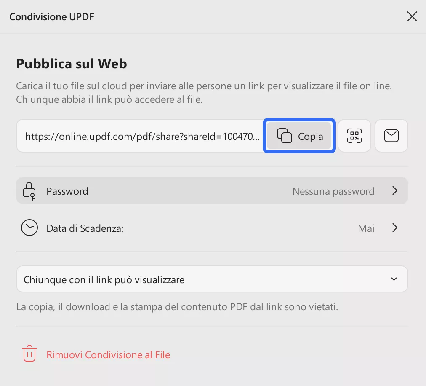
Task: Click the red trash bin icon
Action: (x=29, y=354)
